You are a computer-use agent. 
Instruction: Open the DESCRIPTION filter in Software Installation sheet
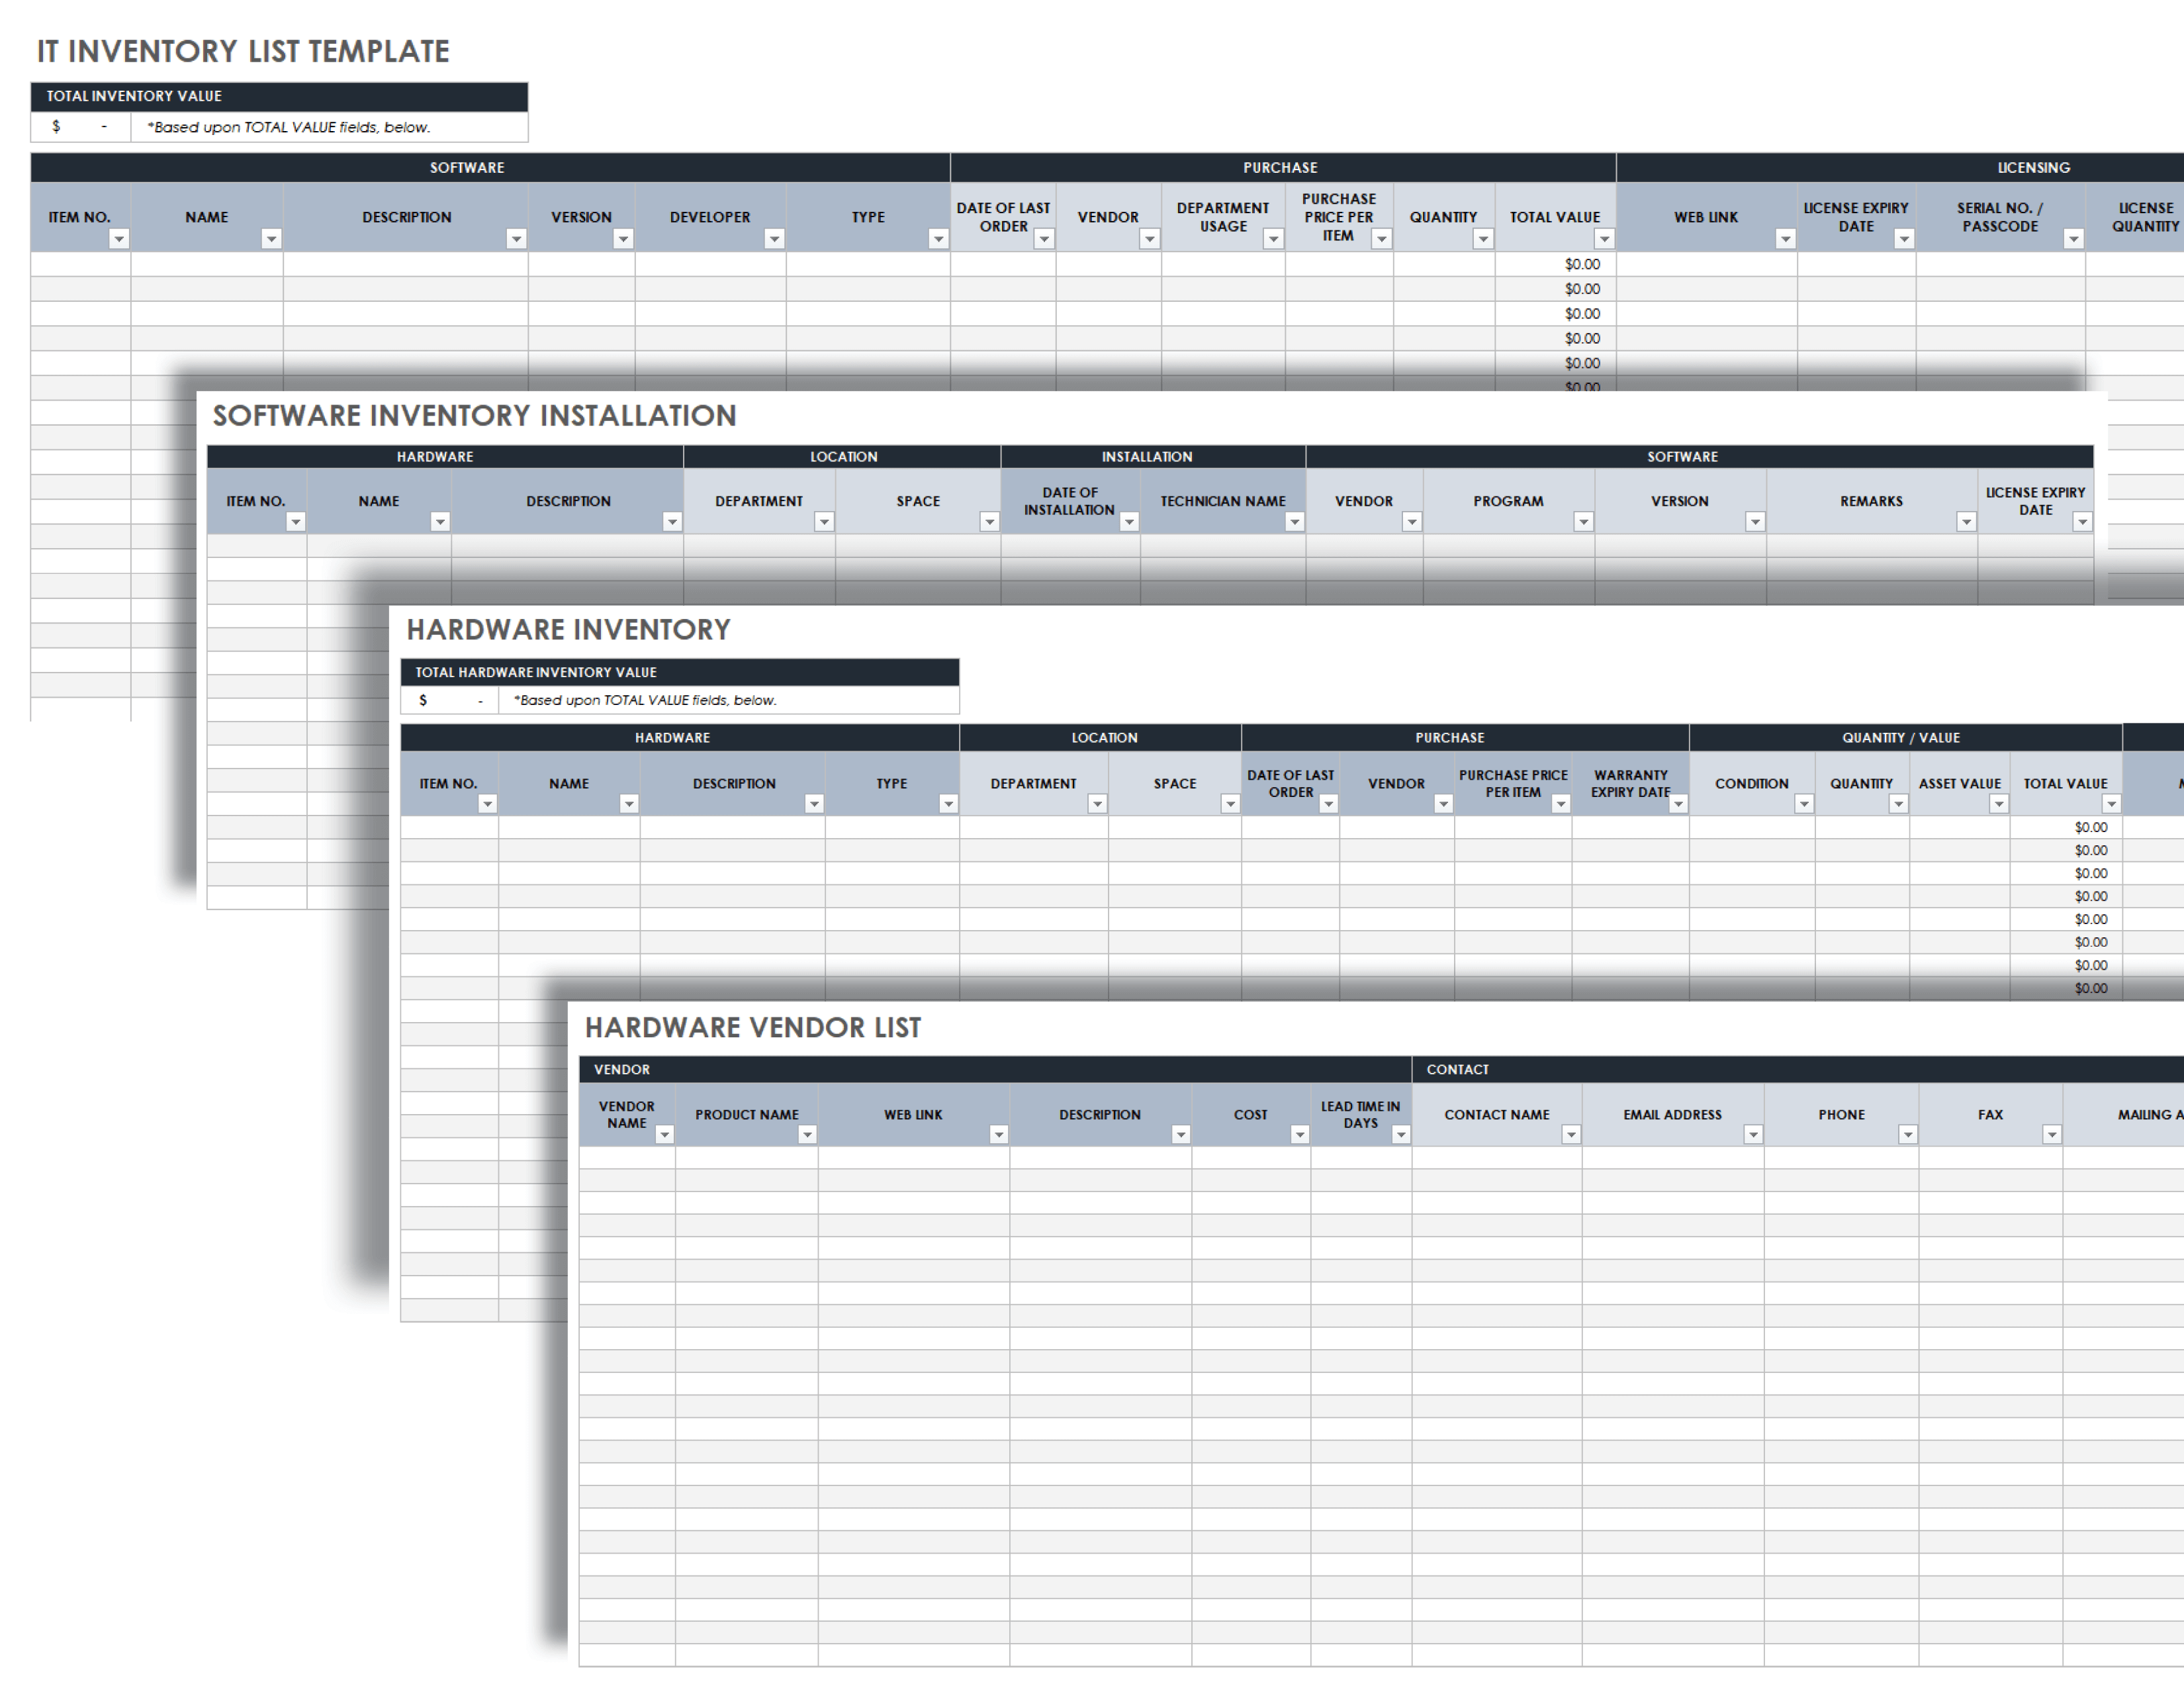pos(672,522)
